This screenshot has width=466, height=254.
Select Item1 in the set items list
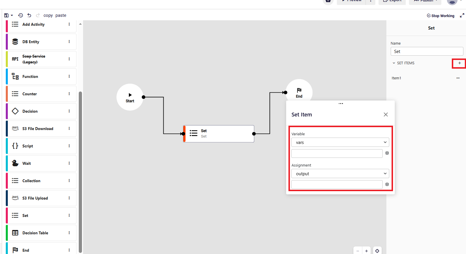coord(396,78)
